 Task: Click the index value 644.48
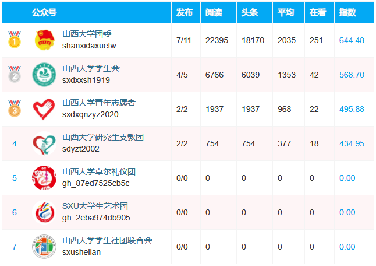[352, 40]
